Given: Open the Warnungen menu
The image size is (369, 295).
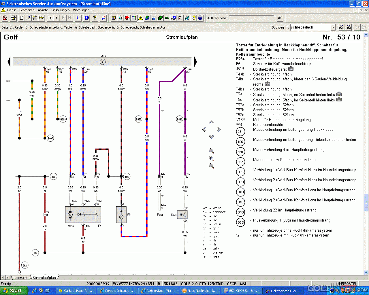Looking at the screenshot, I should (81, 10).
